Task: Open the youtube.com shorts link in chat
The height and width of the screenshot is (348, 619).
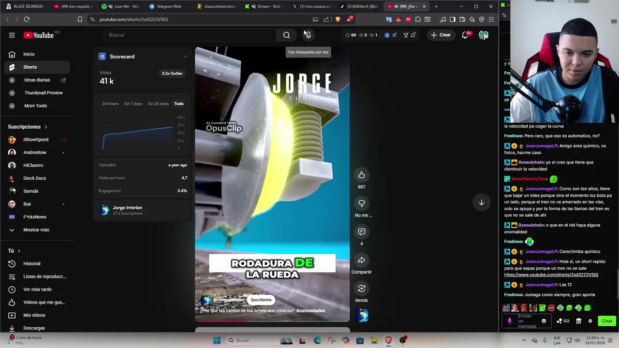Action: click(x=551, y=275)
